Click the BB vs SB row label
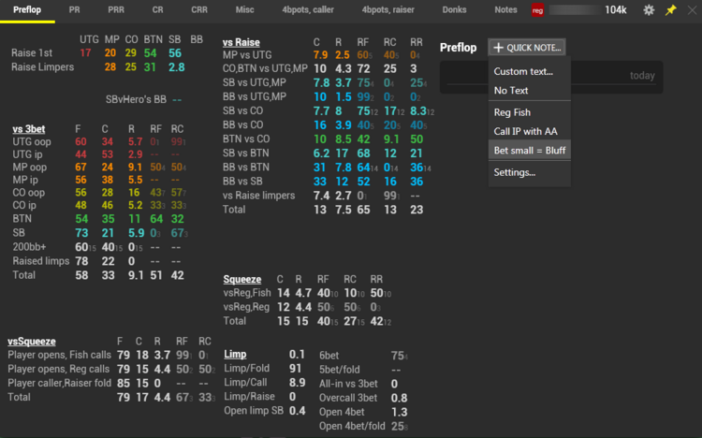The width and height of the screenshot is (702, 438). [242, 182]
